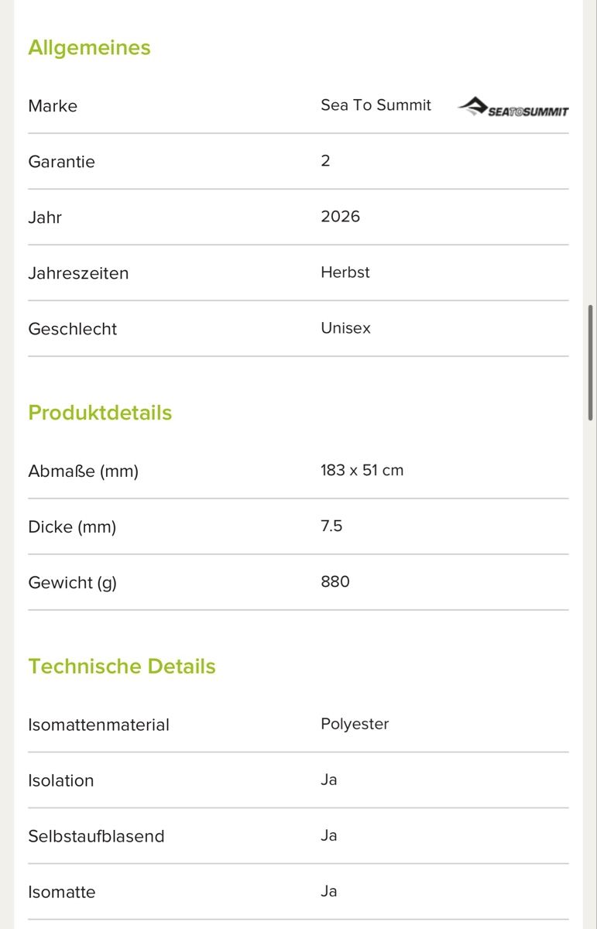Click the Marke row label
The width and height of the screenshot is (597, 929).
coord(53,106)
